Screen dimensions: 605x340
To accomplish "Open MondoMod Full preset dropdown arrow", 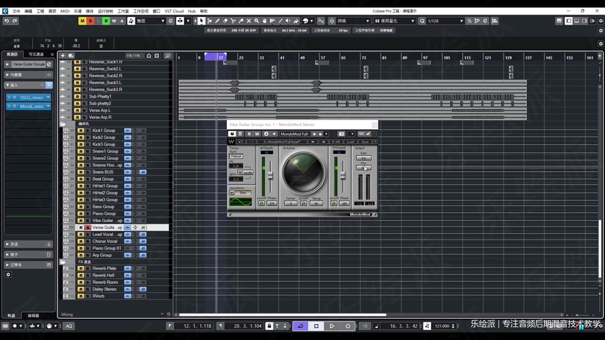I will (326, 133).
